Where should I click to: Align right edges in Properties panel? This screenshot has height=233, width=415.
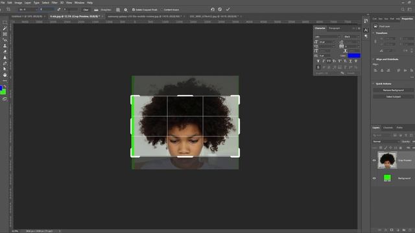[388, 71]
